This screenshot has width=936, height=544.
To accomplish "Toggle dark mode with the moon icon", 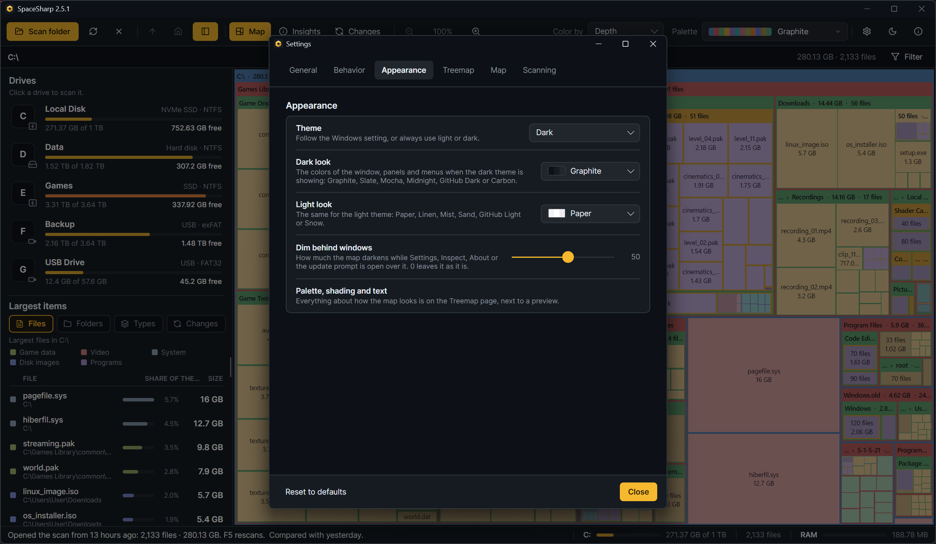I will pyautogui.click(x=892, y=32).
